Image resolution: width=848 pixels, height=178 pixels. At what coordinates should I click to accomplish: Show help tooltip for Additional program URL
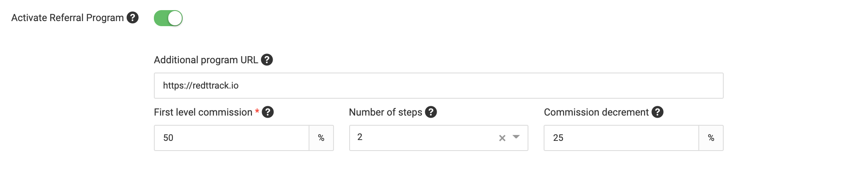267,60
